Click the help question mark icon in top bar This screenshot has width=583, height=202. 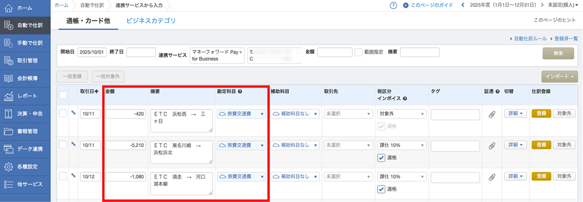point(393,5)
